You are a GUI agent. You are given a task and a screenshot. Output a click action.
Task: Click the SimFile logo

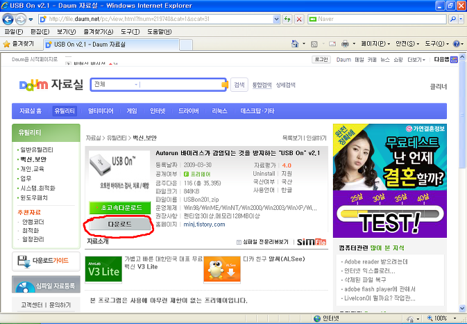point(312,242)
